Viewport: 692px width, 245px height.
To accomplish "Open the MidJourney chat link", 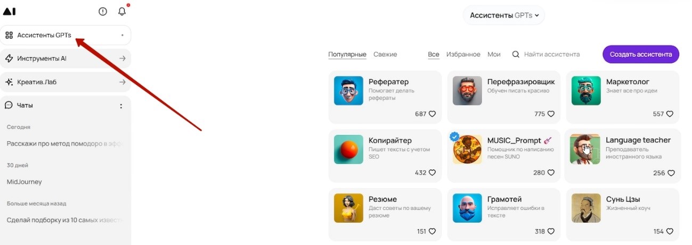I will point(24,182).
